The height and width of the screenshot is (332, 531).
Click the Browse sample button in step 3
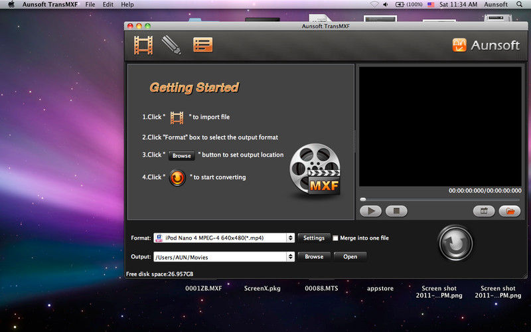click(x=181, y=155)
